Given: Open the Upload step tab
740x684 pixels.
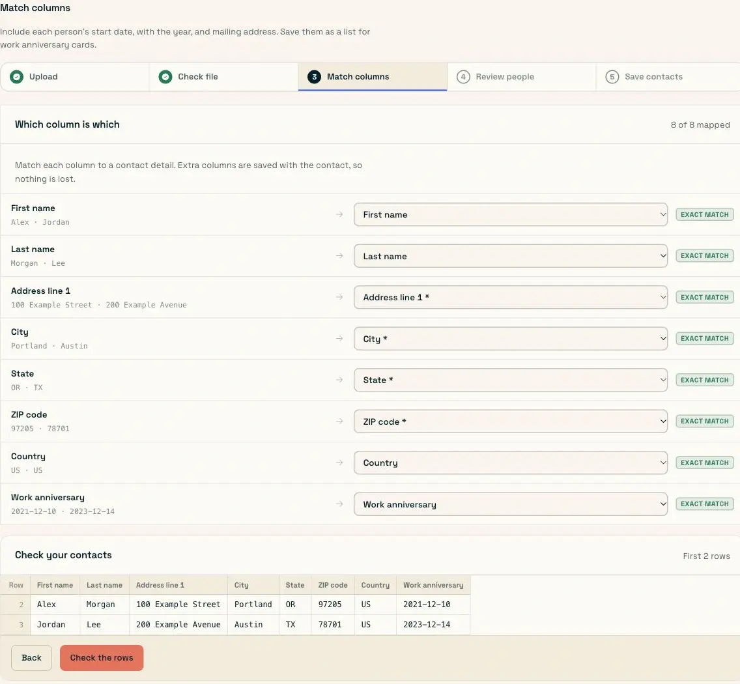Looking at the screenshot, I should point(75,76).
